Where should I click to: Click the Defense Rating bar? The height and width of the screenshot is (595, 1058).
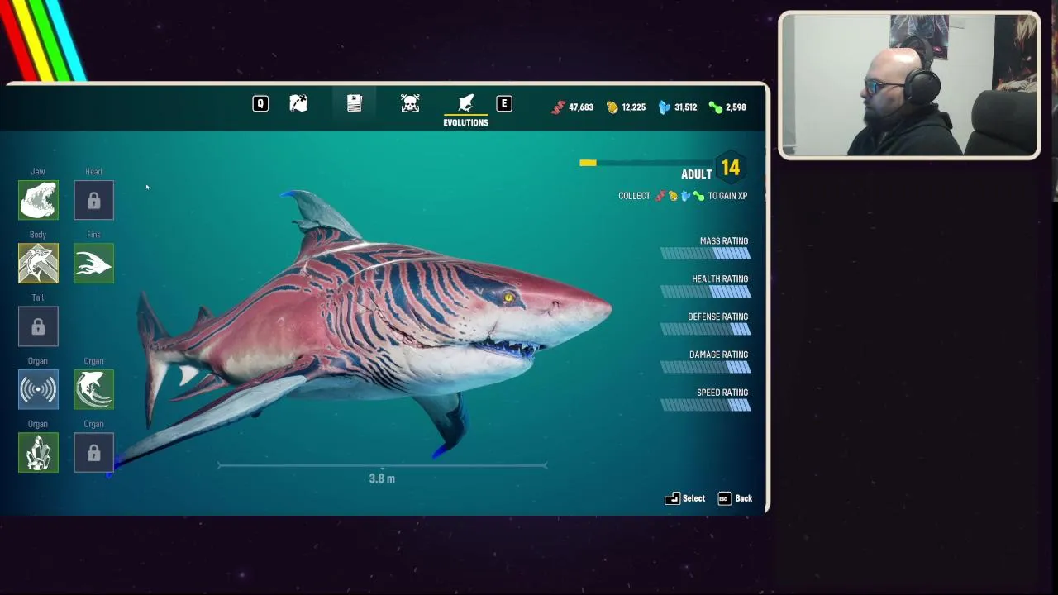click(705, 330)
